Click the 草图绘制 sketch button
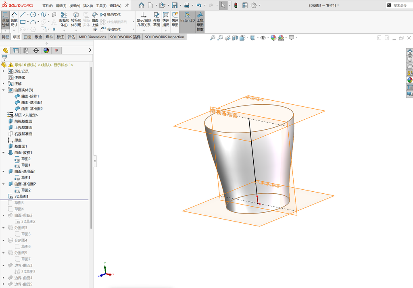 [5, 19]
